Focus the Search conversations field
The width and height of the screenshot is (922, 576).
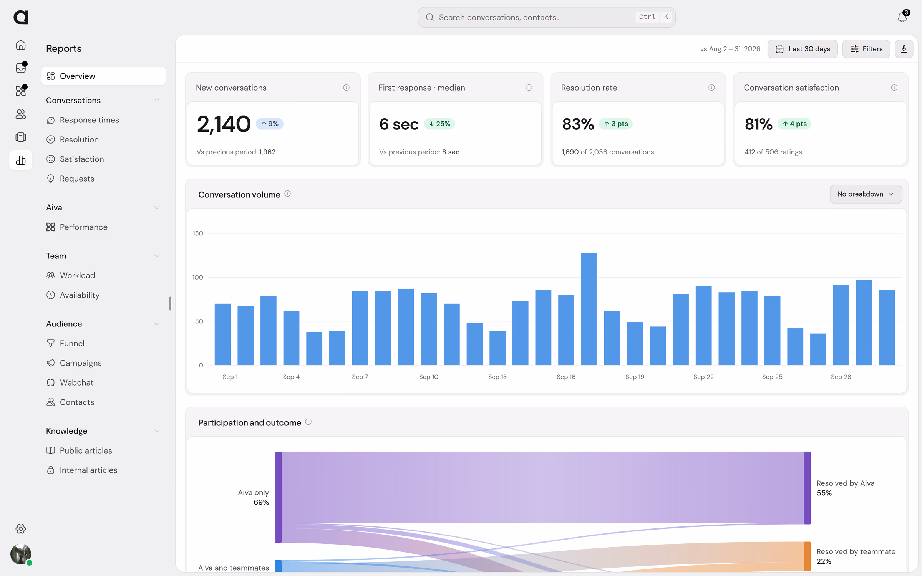point(547,17)
